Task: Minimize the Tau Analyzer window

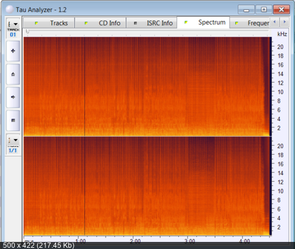Action: [246, 9]
